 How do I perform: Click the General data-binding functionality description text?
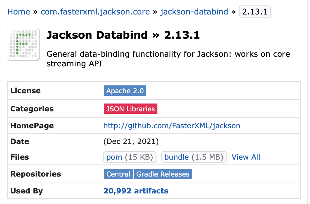click(x=168, y=59)
